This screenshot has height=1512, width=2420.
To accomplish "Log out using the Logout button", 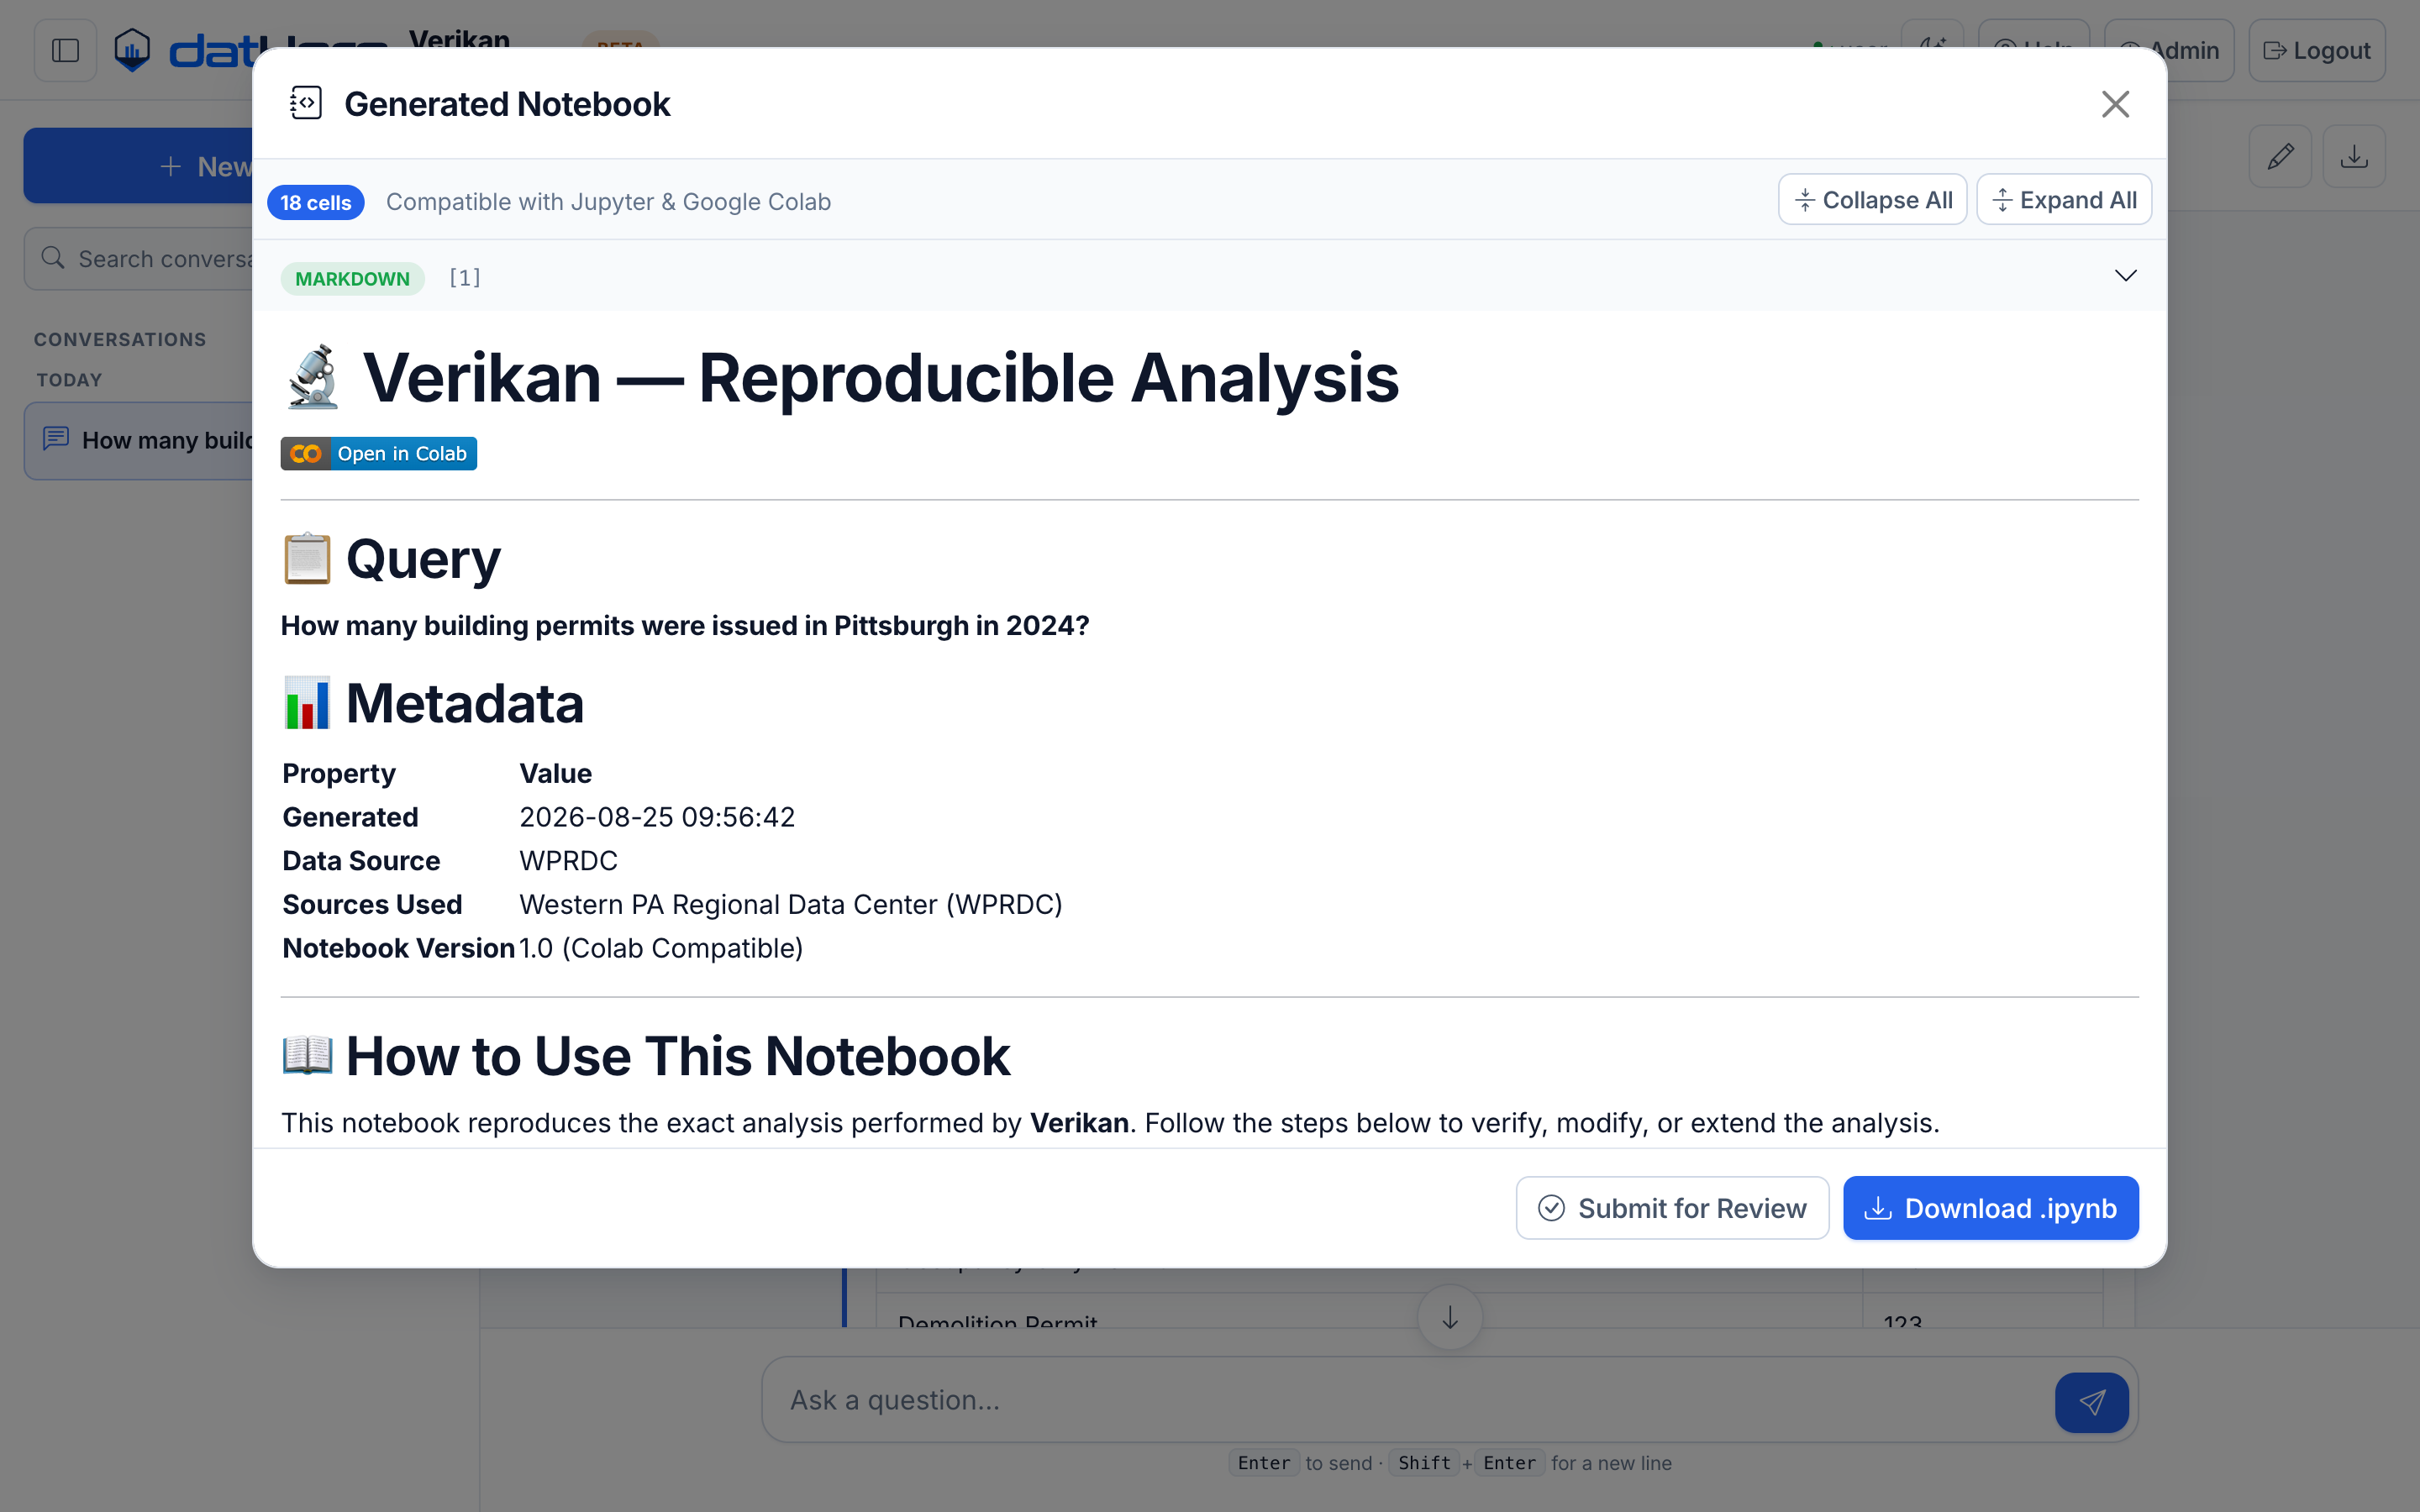I will pos(2316,50).
